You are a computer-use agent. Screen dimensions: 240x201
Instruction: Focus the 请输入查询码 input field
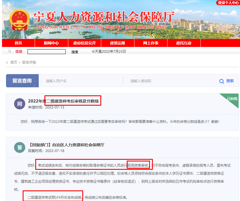click(169, 81)
